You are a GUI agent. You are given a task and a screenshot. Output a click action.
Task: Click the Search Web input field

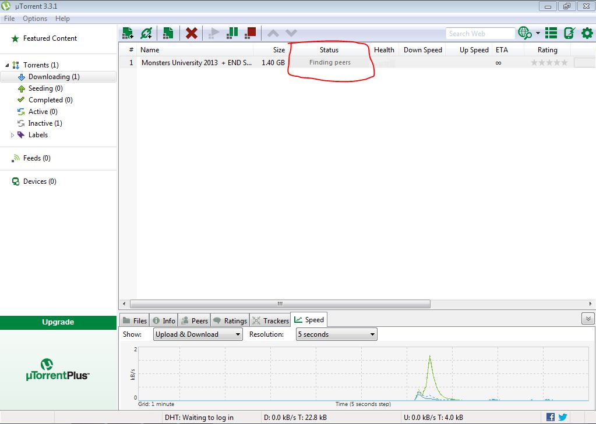[x=480, y=33]
